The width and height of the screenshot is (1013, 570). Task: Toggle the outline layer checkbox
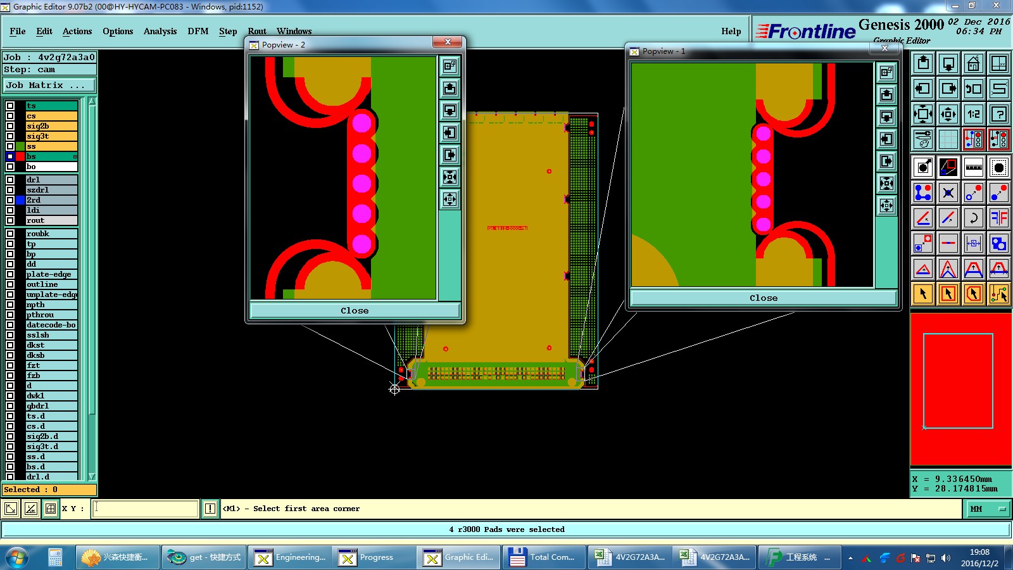pyautogui.click(x=10, y=284)
